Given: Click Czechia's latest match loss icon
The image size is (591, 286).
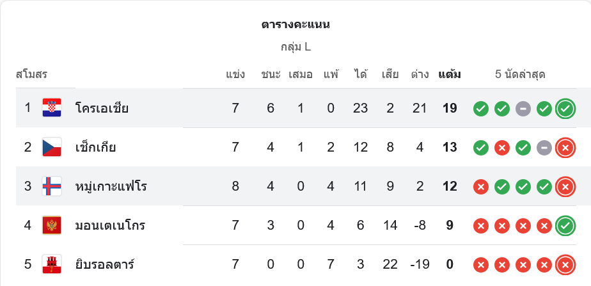Looking at the screenshot, I should [x=565, y=148].
